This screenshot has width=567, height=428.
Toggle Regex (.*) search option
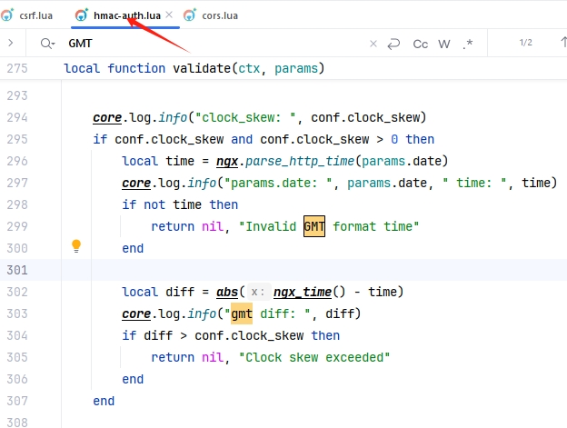(468, 44)
